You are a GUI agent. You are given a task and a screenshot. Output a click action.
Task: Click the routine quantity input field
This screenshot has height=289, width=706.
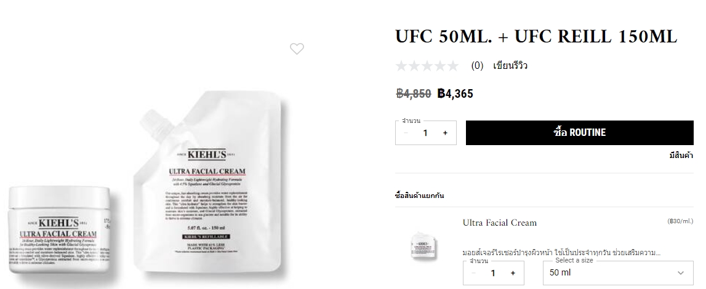click(x=425, y=133)
